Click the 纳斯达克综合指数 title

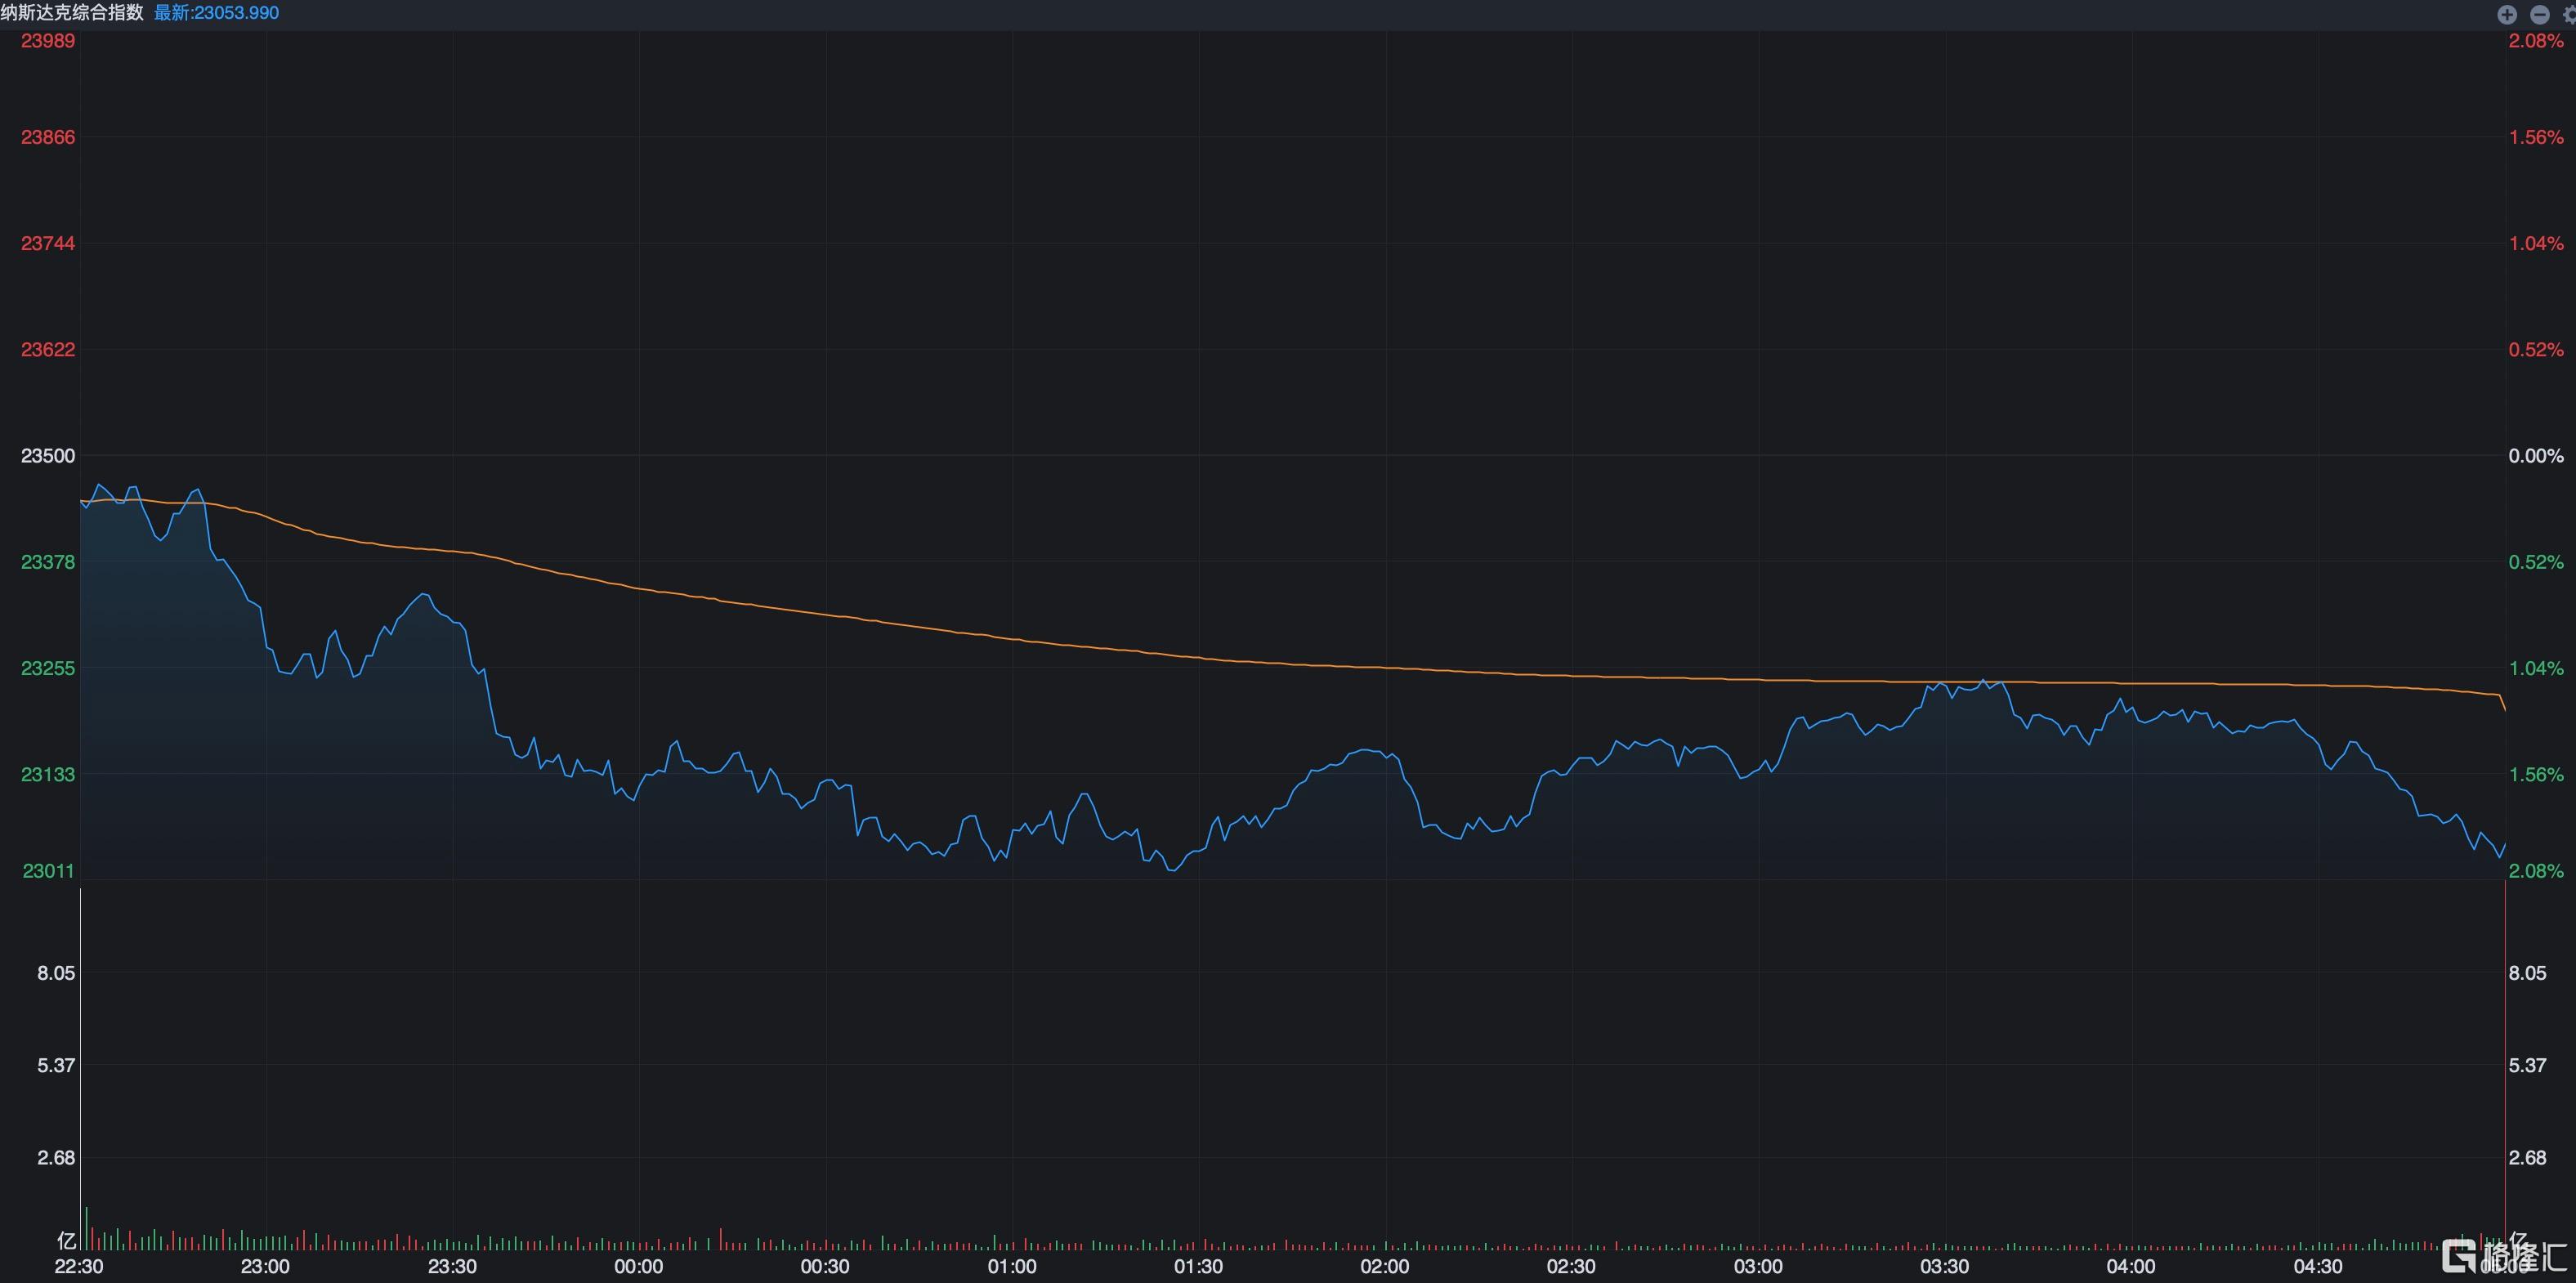[72, 13]
